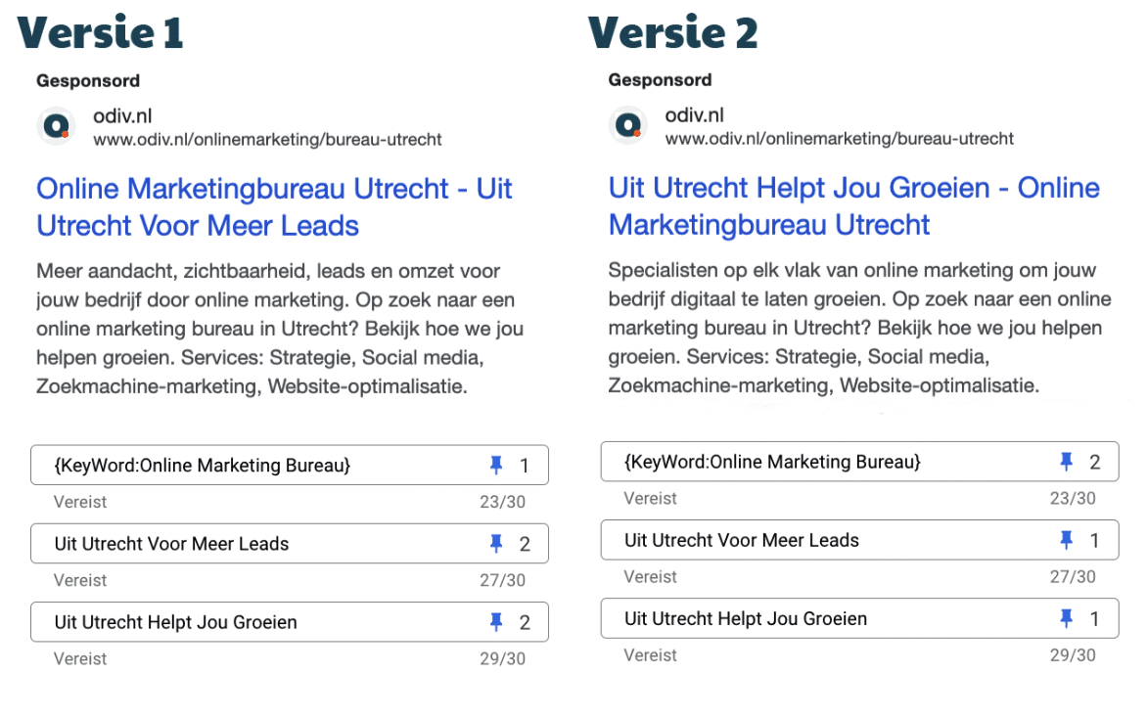Click pin icon on Versie 1 'Voor Meer Leads'
This screenshot has height=718, width=1147.
point(496,544)
